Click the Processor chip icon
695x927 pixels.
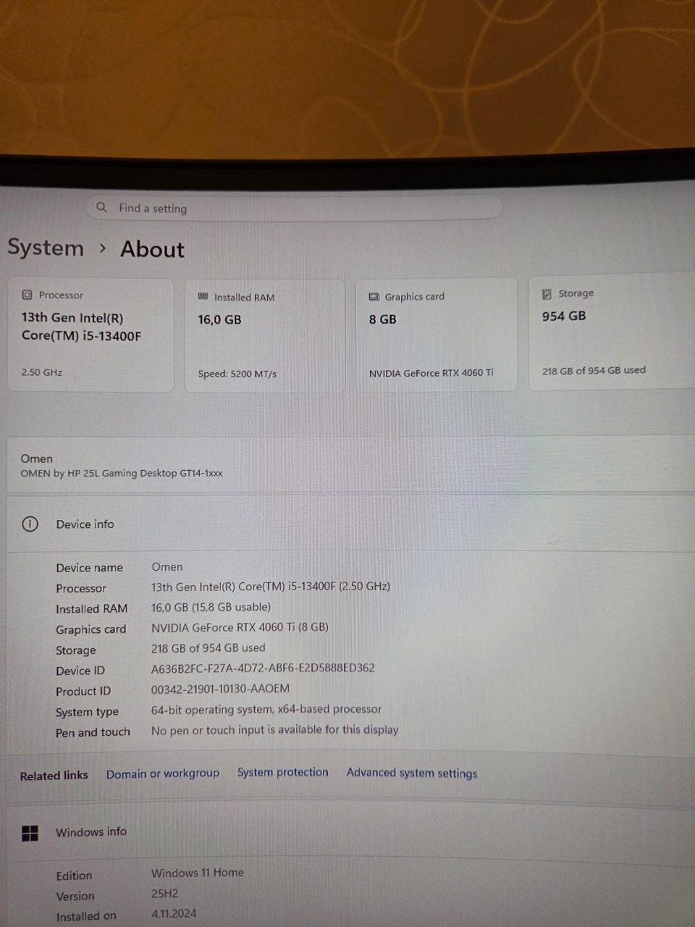pyautogui.click(x=27, y=295)
